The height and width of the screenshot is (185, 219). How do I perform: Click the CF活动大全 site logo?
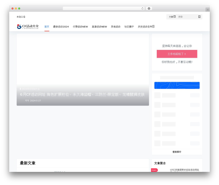(28, 27)
